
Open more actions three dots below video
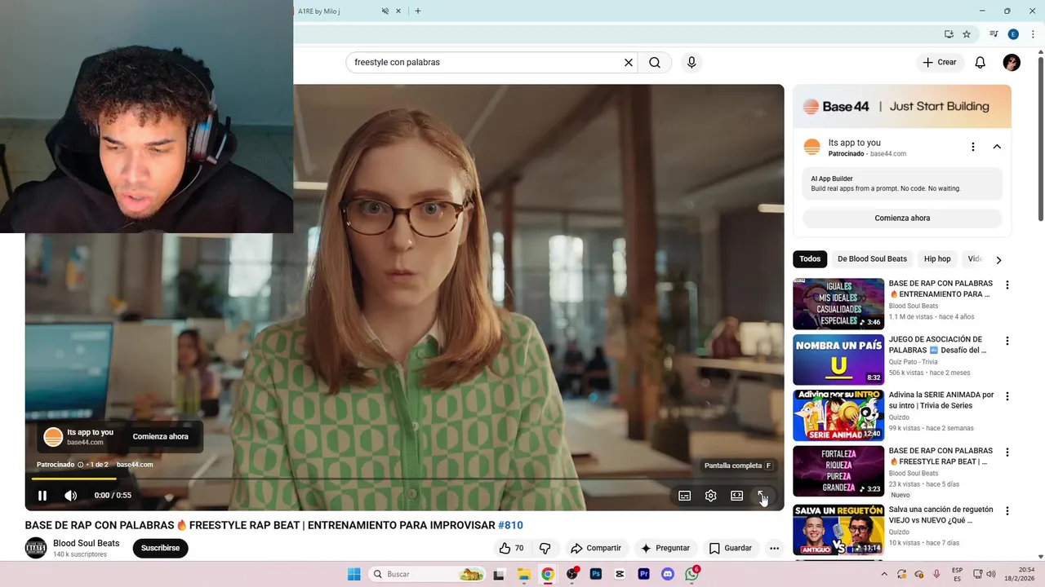tap(774, 548)
